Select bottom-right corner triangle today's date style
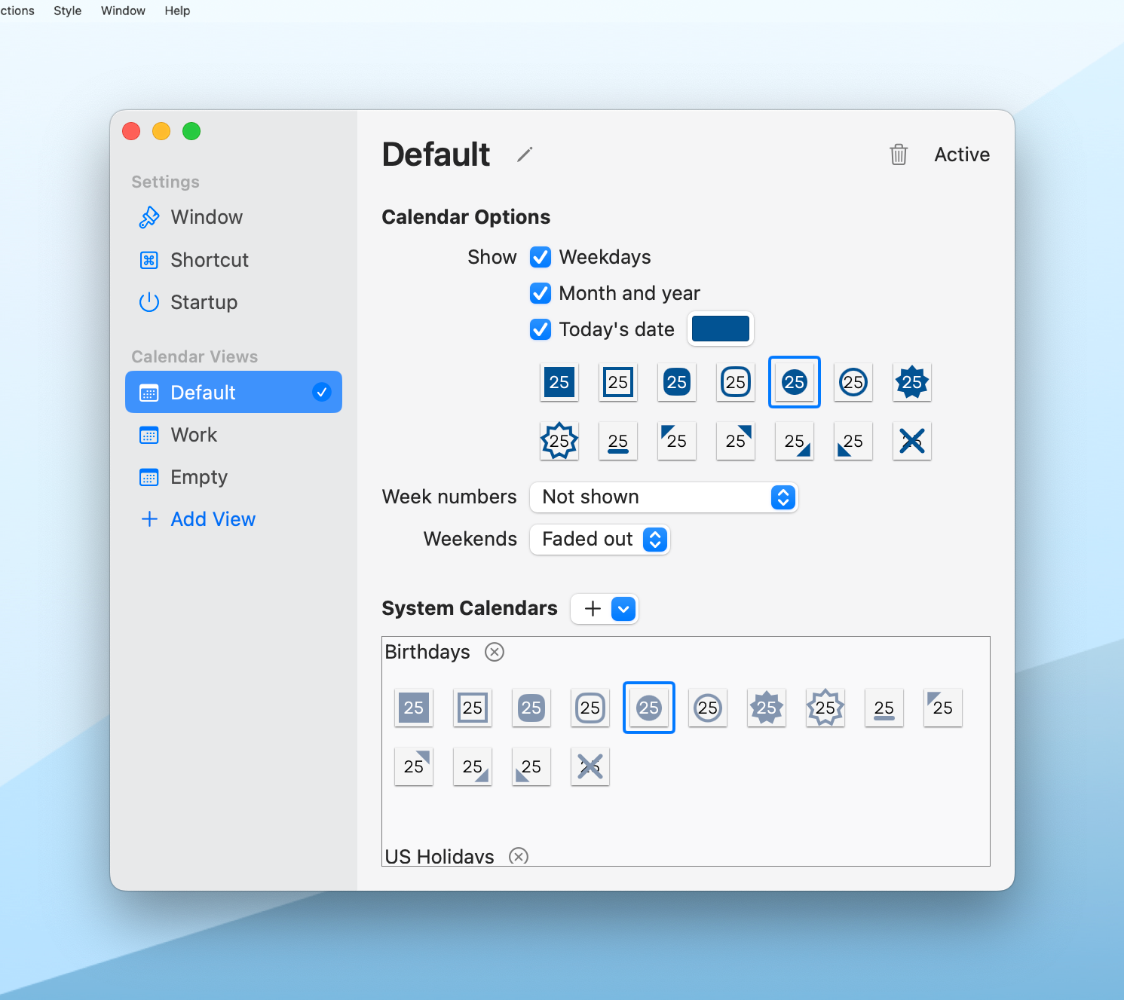 pos(795,441)
